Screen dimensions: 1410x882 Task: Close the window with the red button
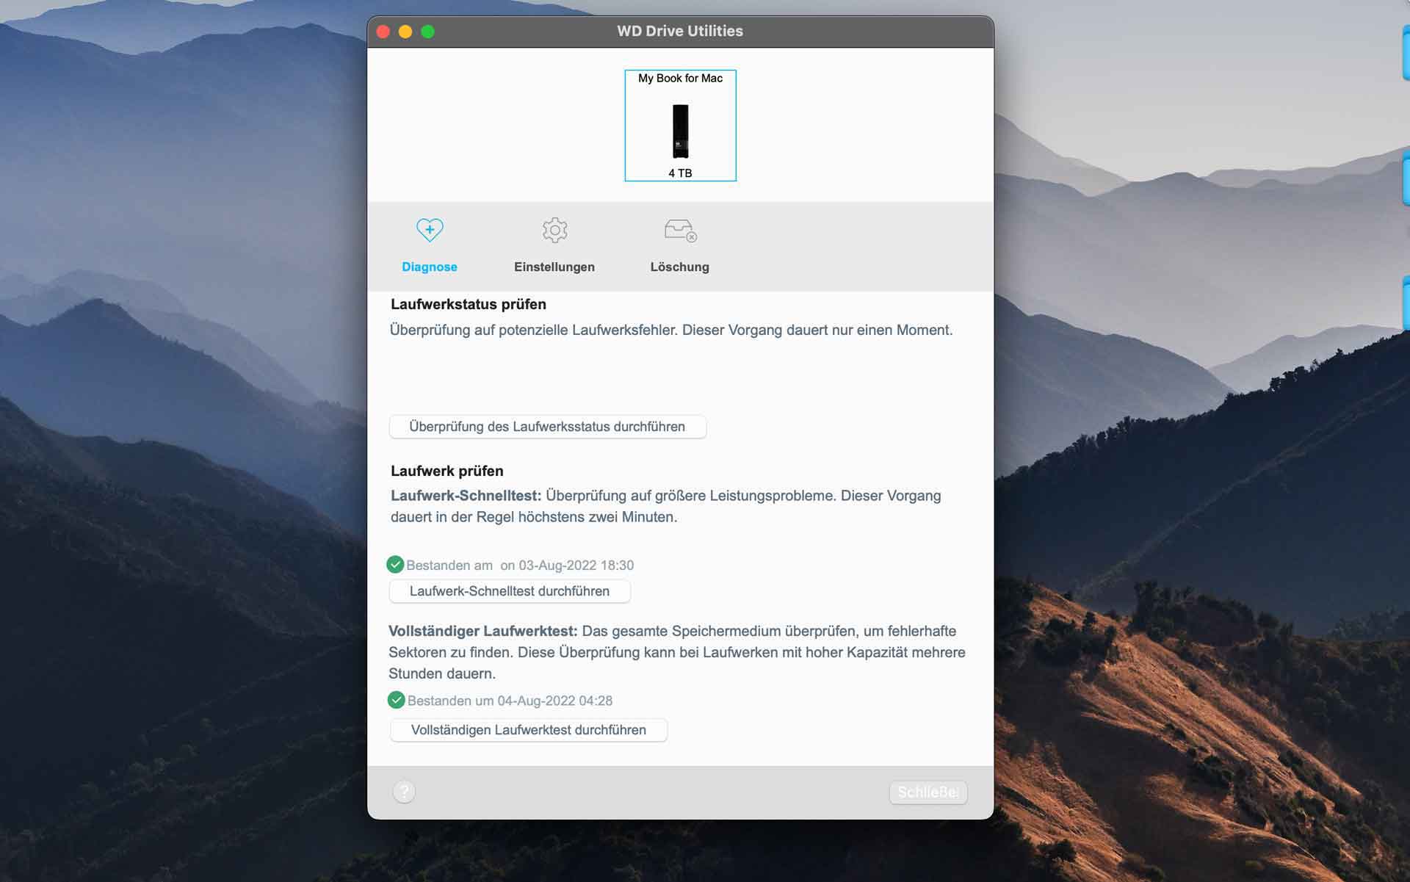coord(383,32)
